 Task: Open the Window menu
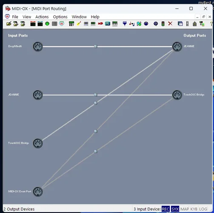(x=79, y=17)
